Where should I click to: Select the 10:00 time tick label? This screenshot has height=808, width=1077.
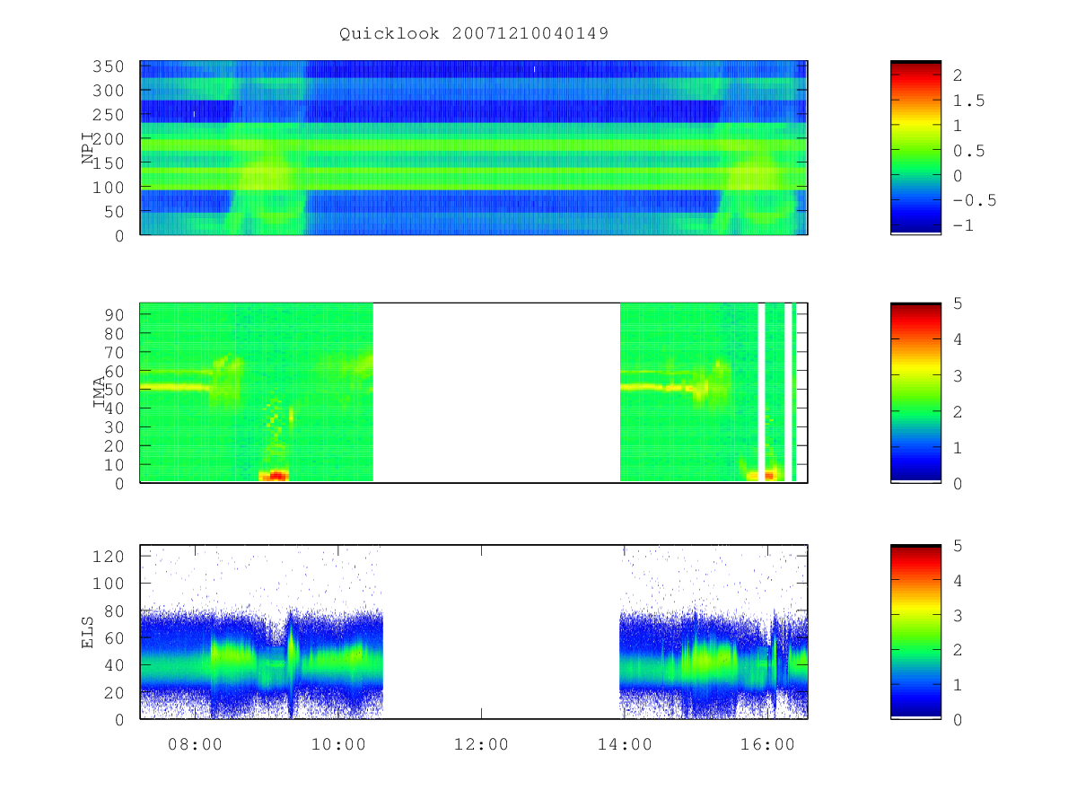coord(338,744)
